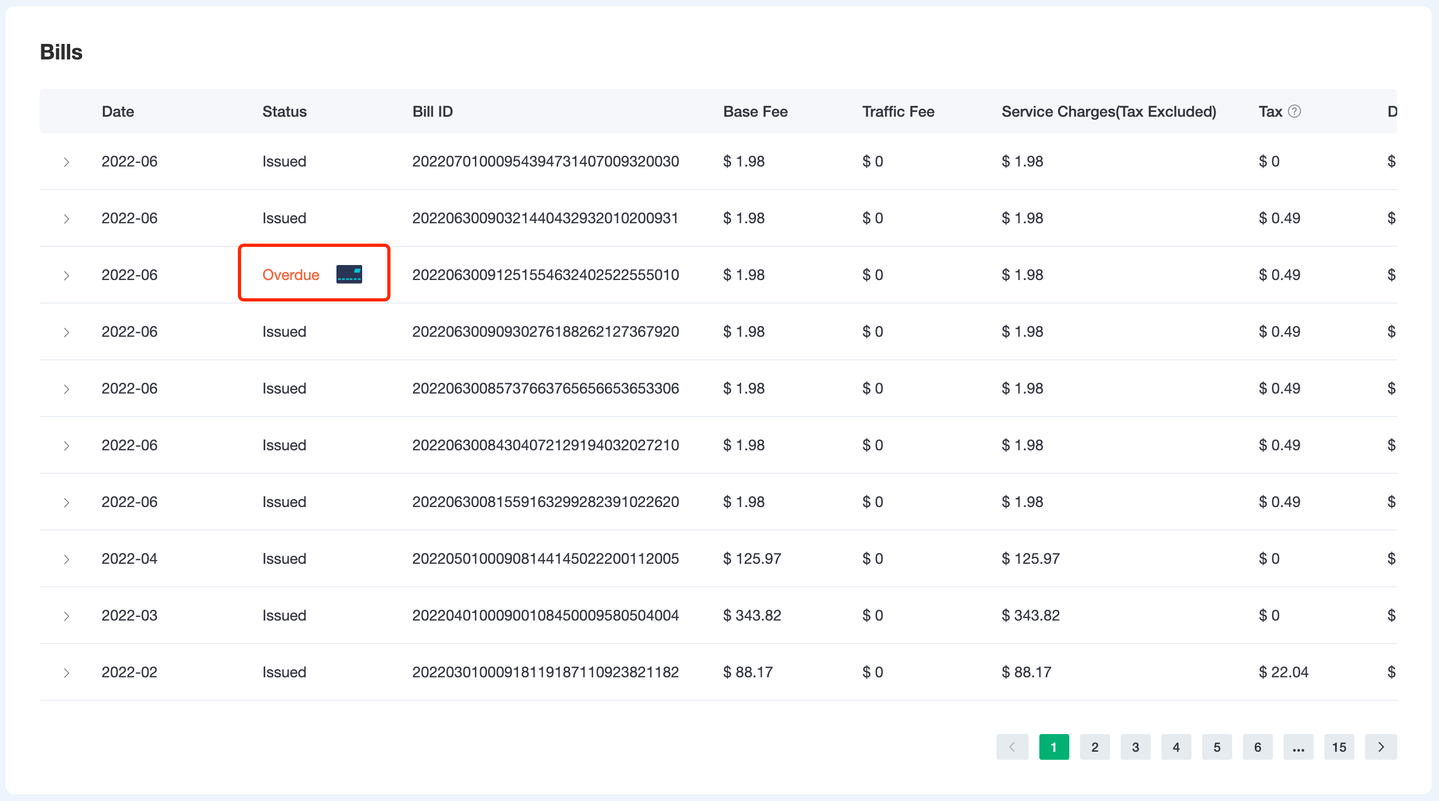Click the previous page arrow
Image resolution: width=1439 pixels, height=801 pixels.
point(1012,747)
